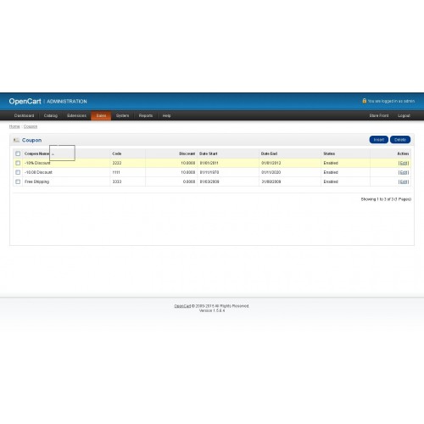Edit the -10% Discount coupon
Viewport: 424px width, 424px height.
coord(404,163)
